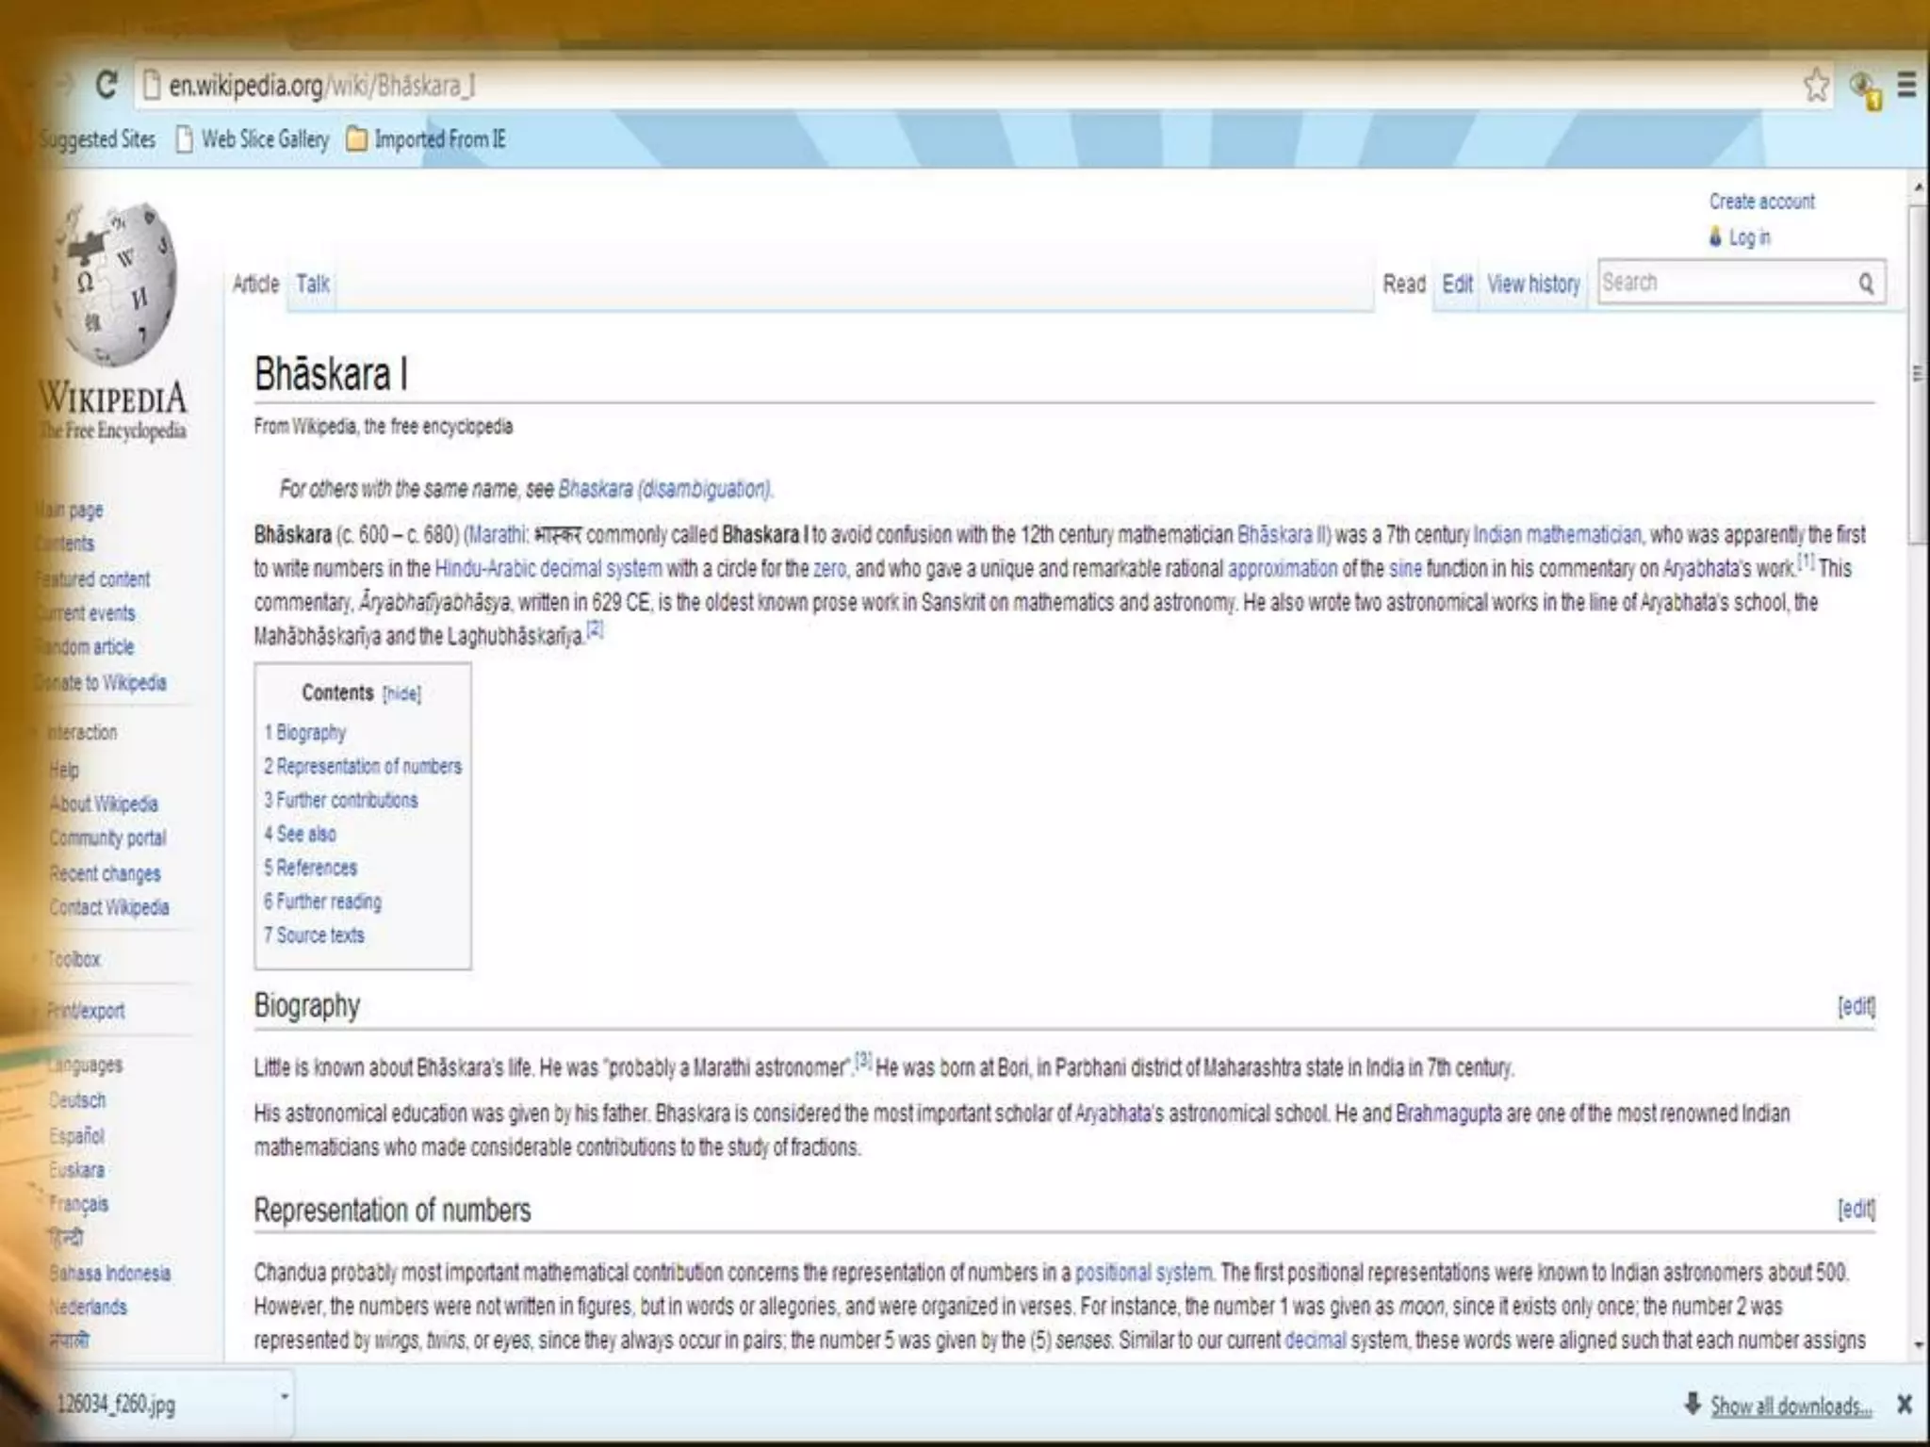Image resolution: width=1930 pixels, height=1447 pixels.
Task: Open the View history tab
Action: [1533, 284]
